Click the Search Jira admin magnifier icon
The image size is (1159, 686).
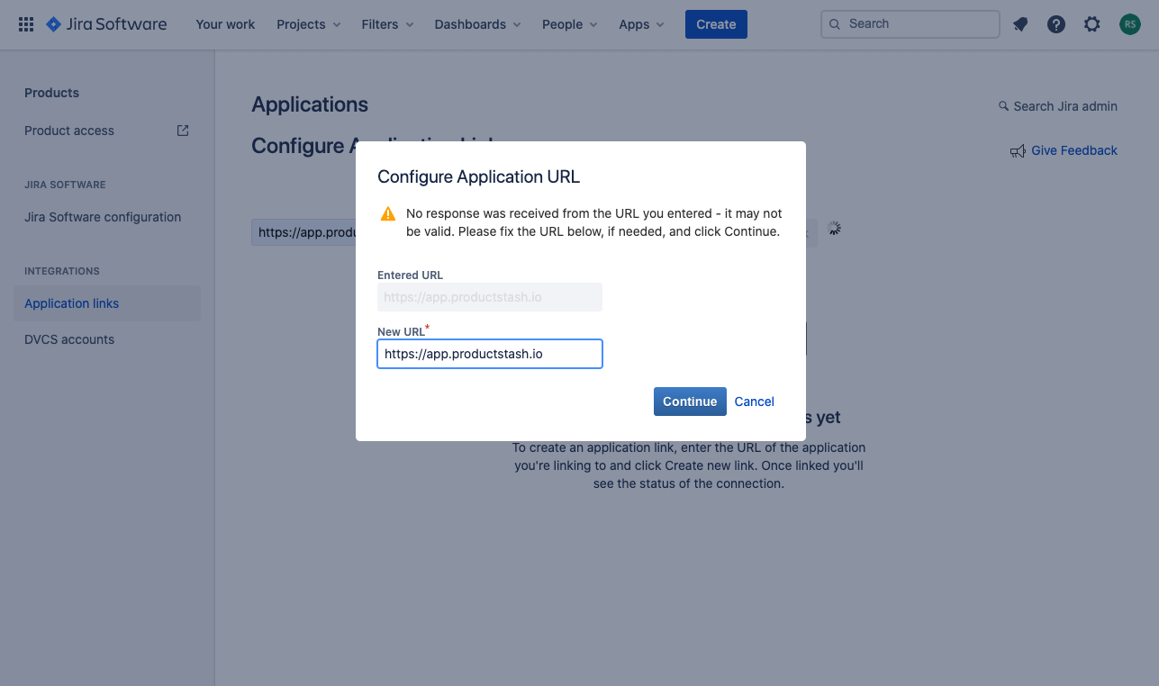pyautogui.click(x=1003, y=106)
